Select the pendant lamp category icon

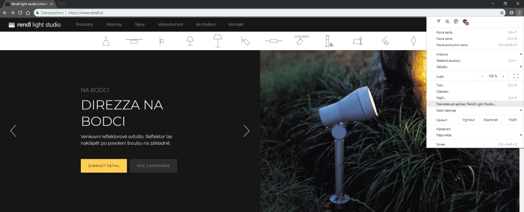tap(106, 41)
